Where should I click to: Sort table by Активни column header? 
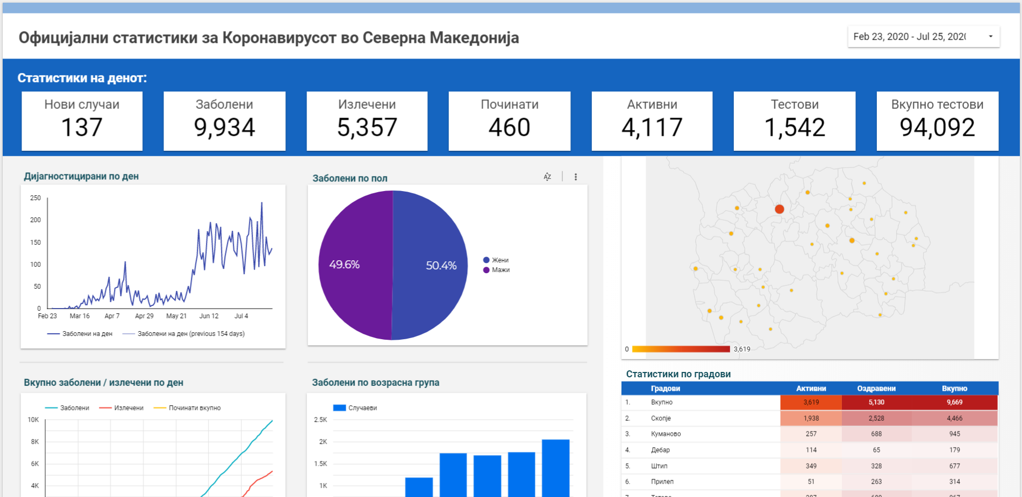point(811,388)
